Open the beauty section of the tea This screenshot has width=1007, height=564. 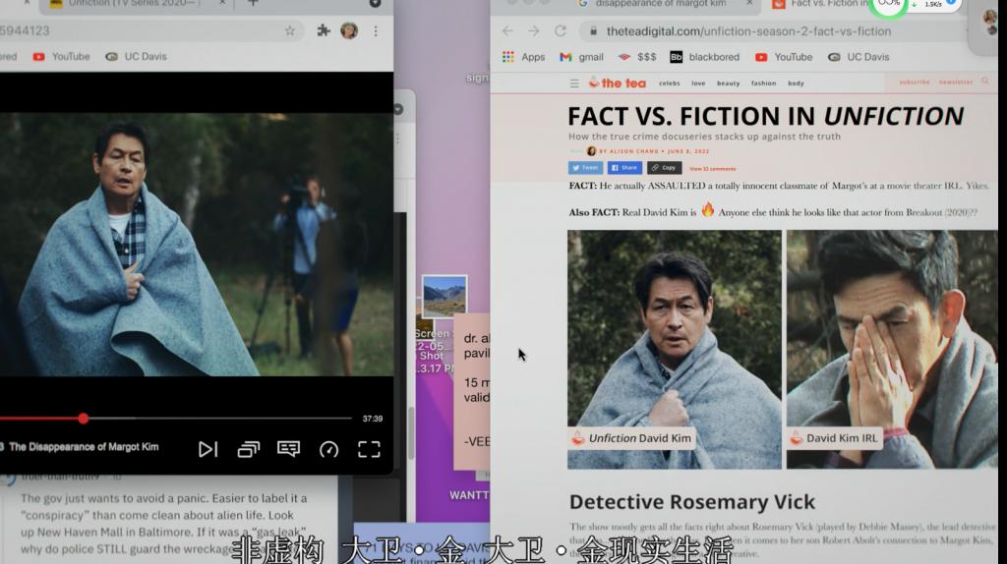[729, 84]
